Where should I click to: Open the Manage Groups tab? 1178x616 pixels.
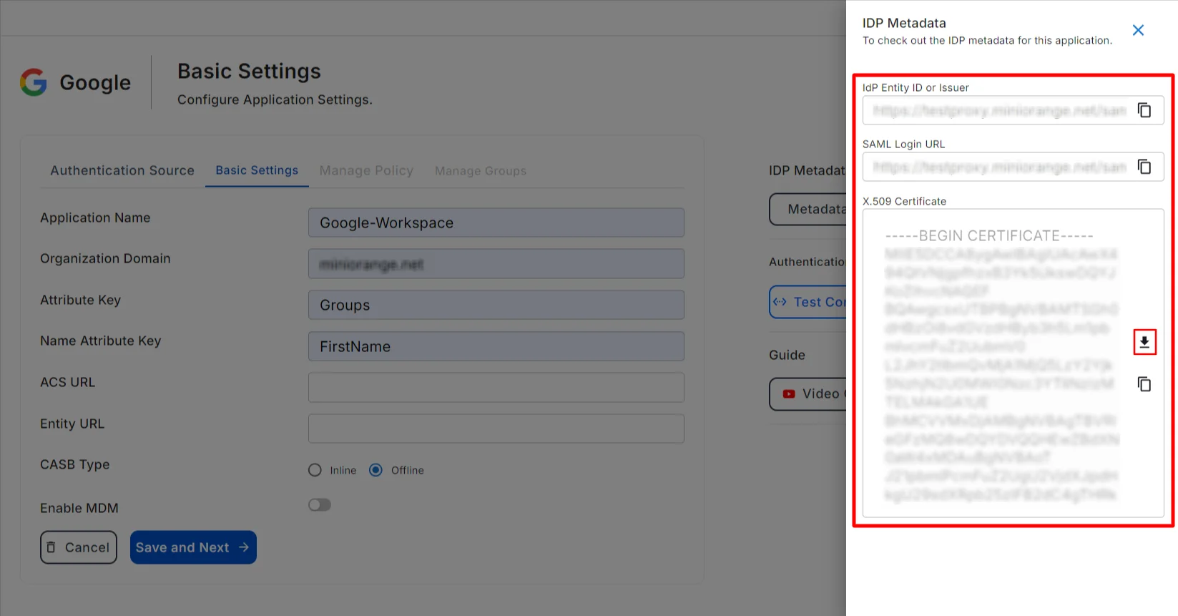[481, 170]
